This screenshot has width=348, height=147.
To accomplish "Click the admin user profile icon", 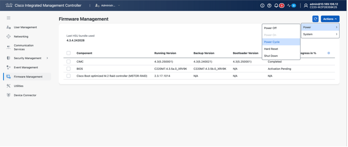I will 306,6.
